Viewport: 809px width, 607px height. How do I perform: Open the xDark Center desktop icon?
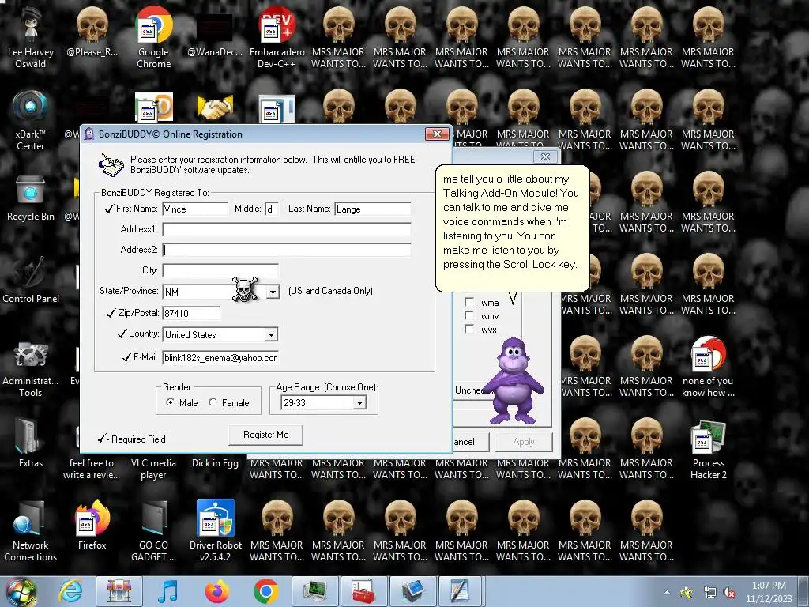click(31, 120)
